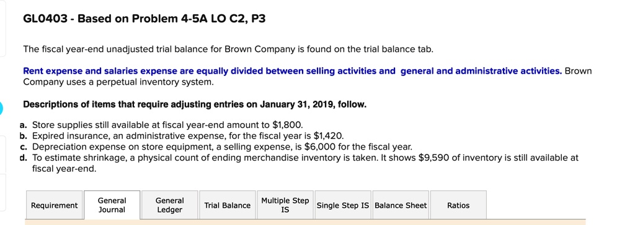Click the bold January 31, 2019 descriptions line
The height and width of the screenshot is (225, 635).
(195, 105)
